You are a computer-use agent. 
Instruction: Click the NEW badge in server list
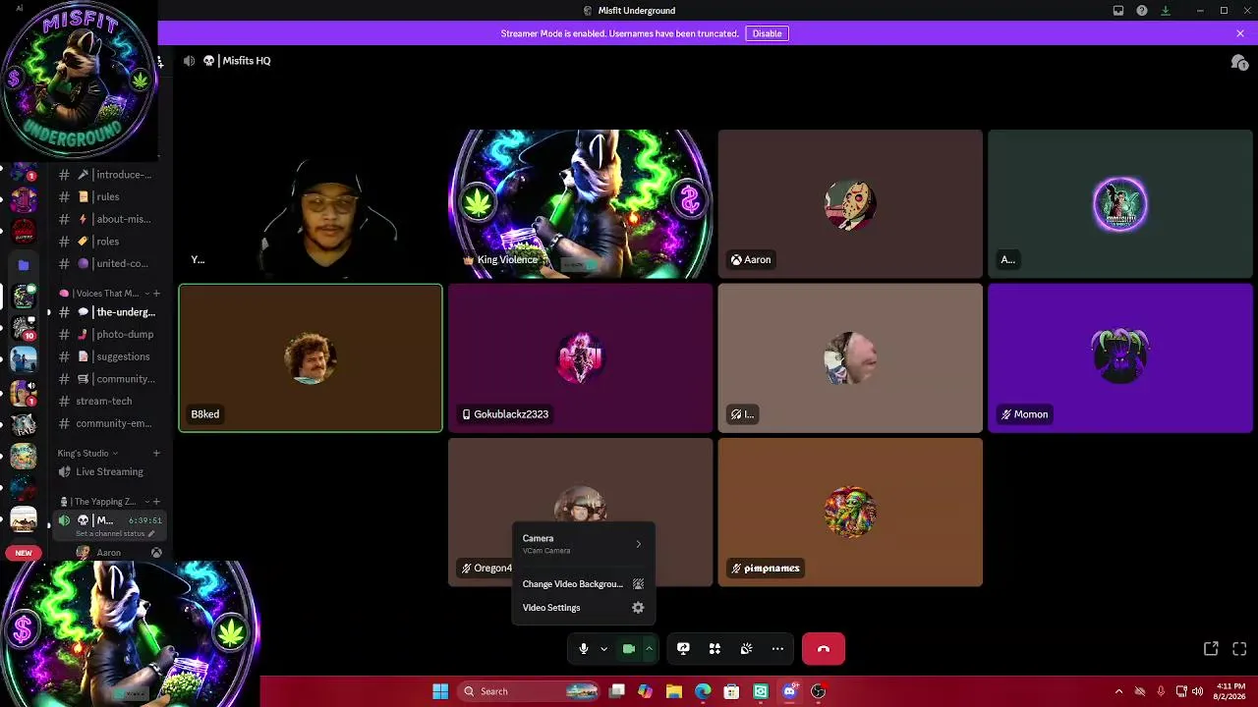point(24,553)
